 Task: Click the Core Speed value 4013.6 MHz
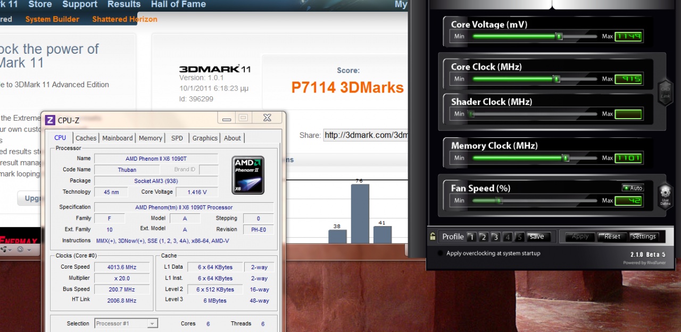point(121,267)
